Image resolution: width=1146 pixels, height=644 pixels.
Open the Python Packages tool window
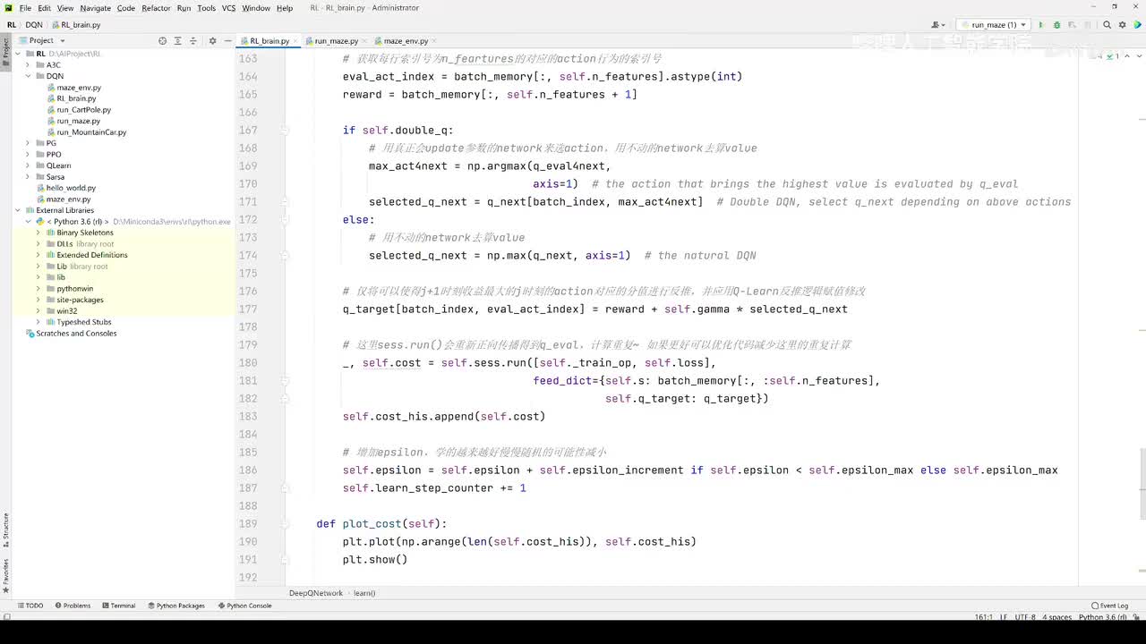175,606
